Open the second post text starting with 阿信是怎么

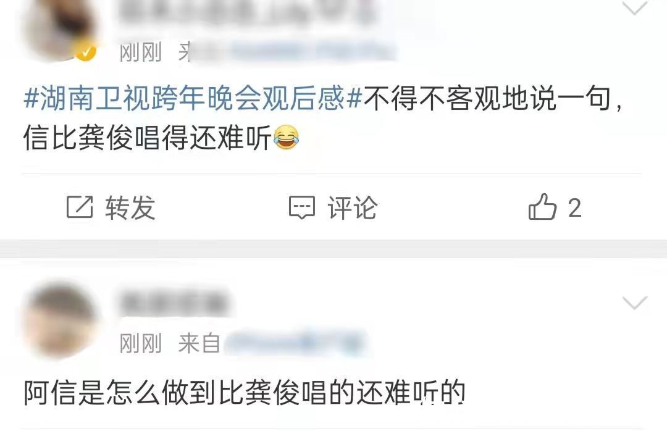[244, 392]
